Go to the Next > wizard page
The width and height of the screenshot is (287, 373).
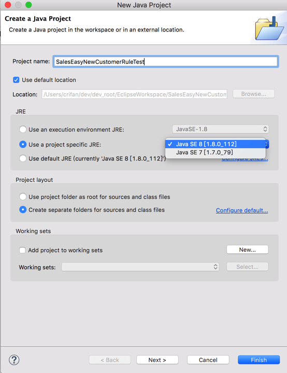pos(157,360)
